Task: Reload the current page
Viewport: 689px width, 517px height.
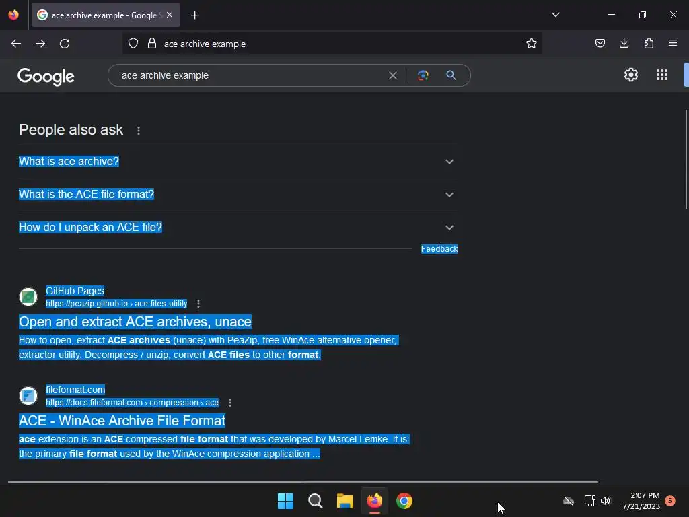Action: (x=65, y=44)
